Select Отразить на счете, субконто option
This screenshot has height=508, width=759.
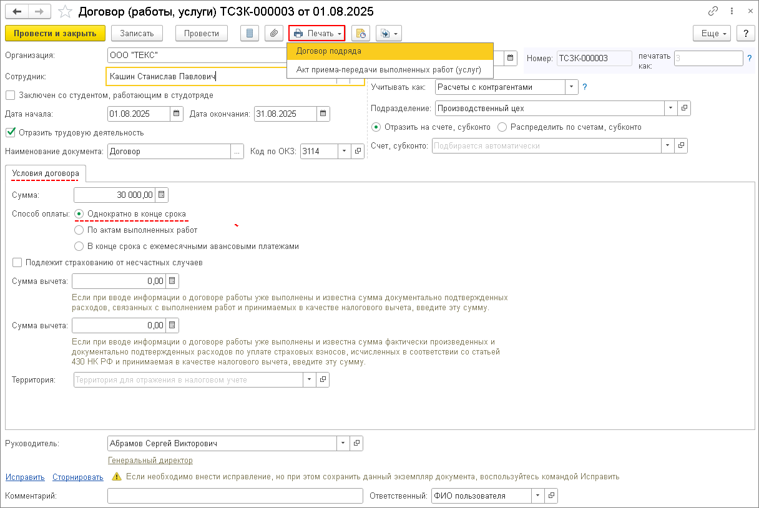pos(376,127)
